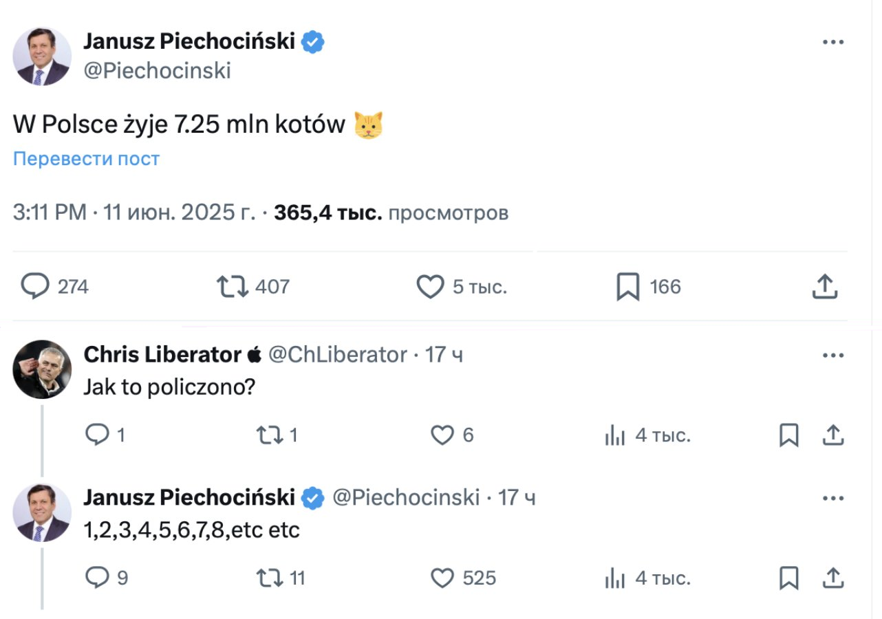
Task: Bookmark the main post with 166 saves
Action: (x=627, y=287)
